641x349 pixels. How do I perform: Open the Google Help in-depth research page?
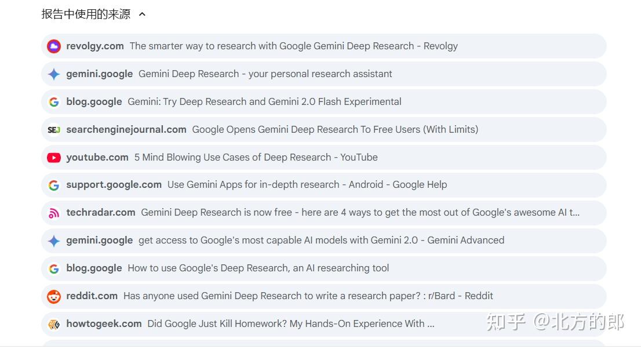pyautogui.click(x=306, y=185)
